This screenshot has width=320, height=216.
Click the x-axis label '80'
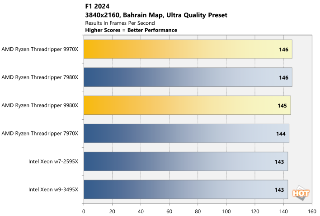tap(198, 211)
